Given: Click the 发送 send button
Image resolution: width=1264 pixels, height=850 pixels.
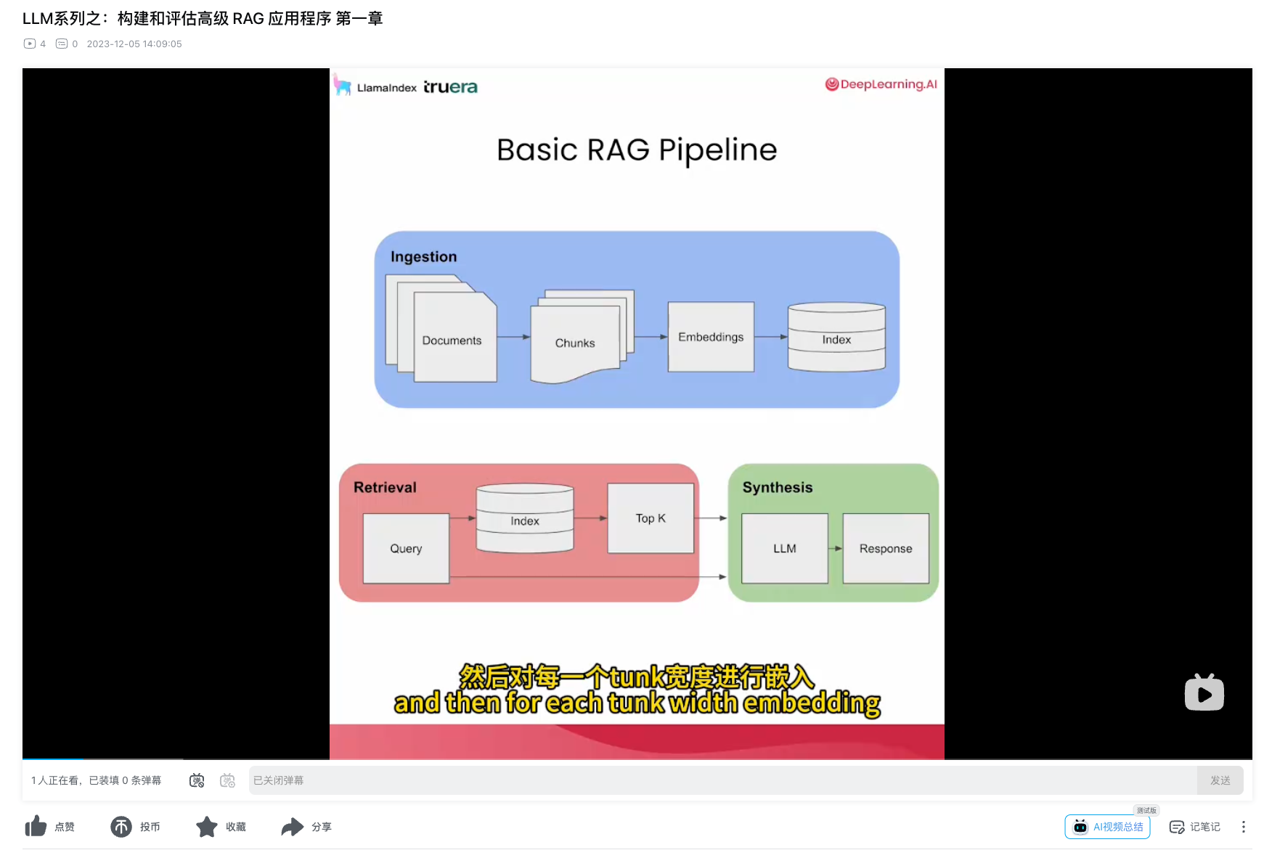Looking at the screenshot, I should (1220, 780).
